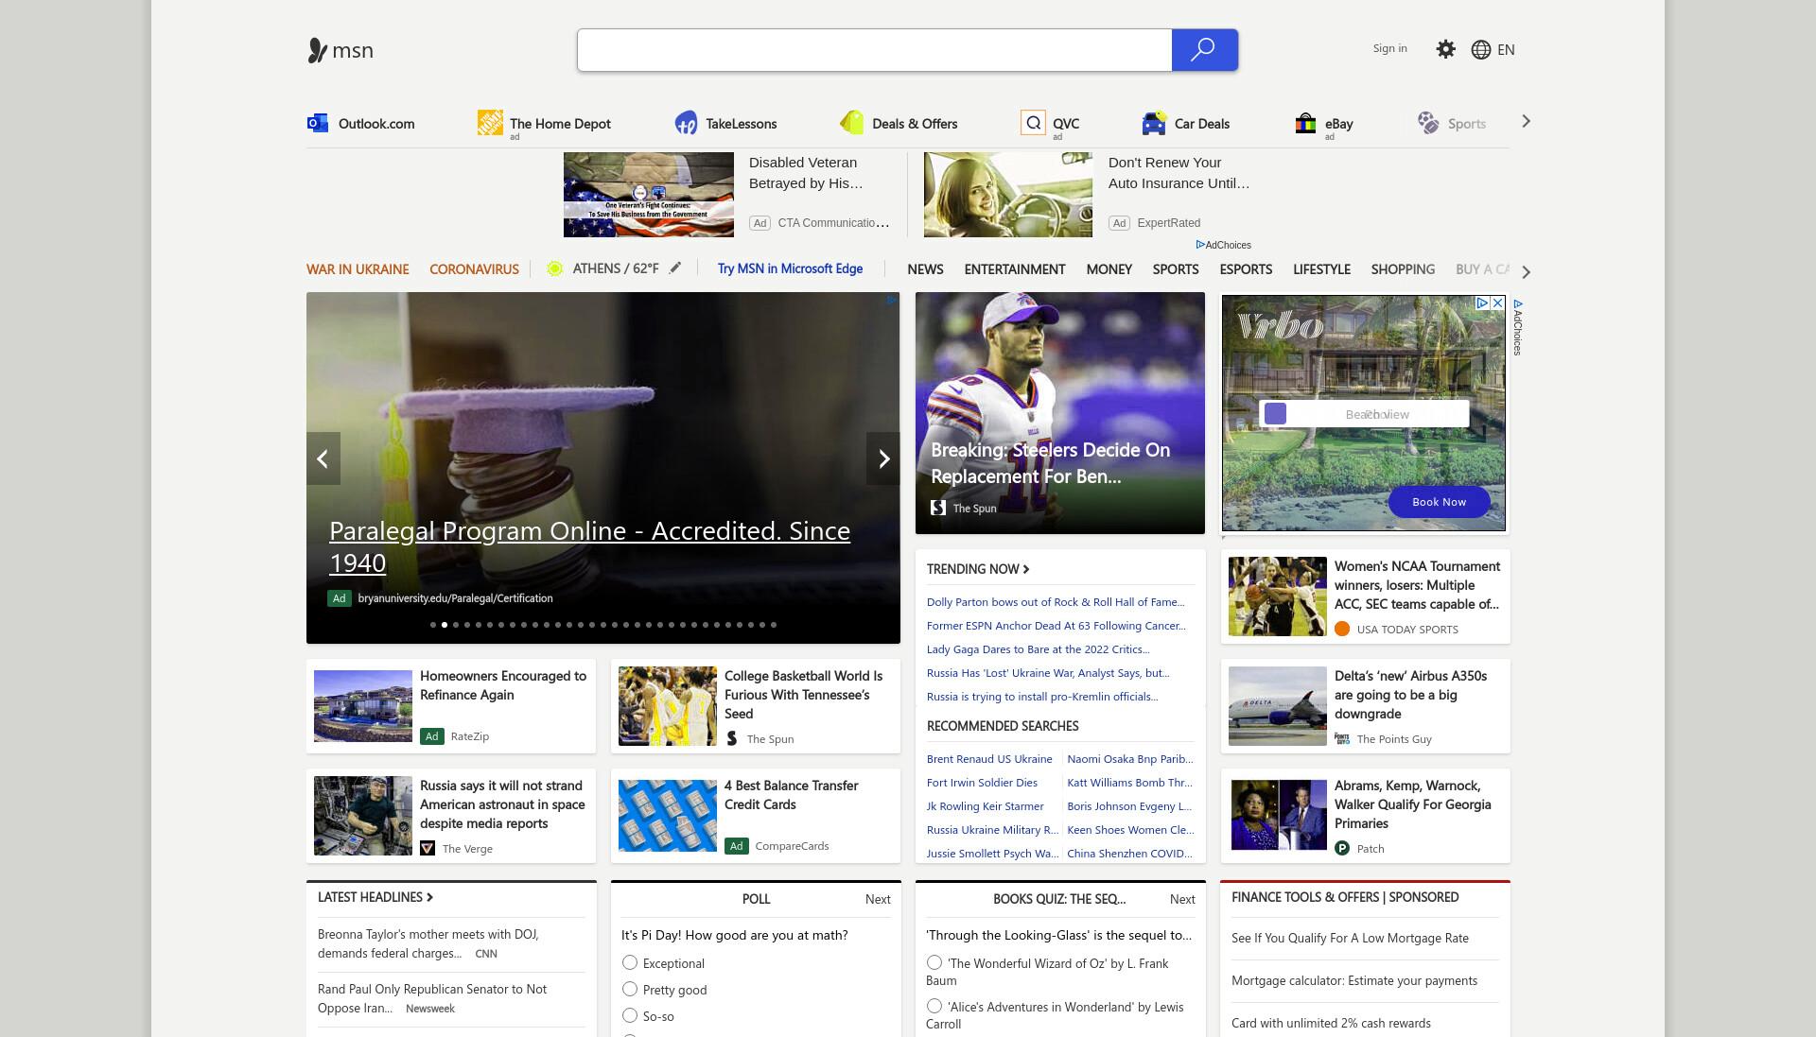
Task: Open WAR IN UKRAINE topic
Action: (358, 269)
